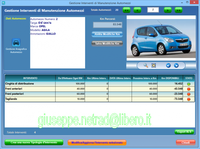This screenshot has height=149, width=200.
Task: Click STATO column header
Action: pyautogui.click(x=189, y=78)
